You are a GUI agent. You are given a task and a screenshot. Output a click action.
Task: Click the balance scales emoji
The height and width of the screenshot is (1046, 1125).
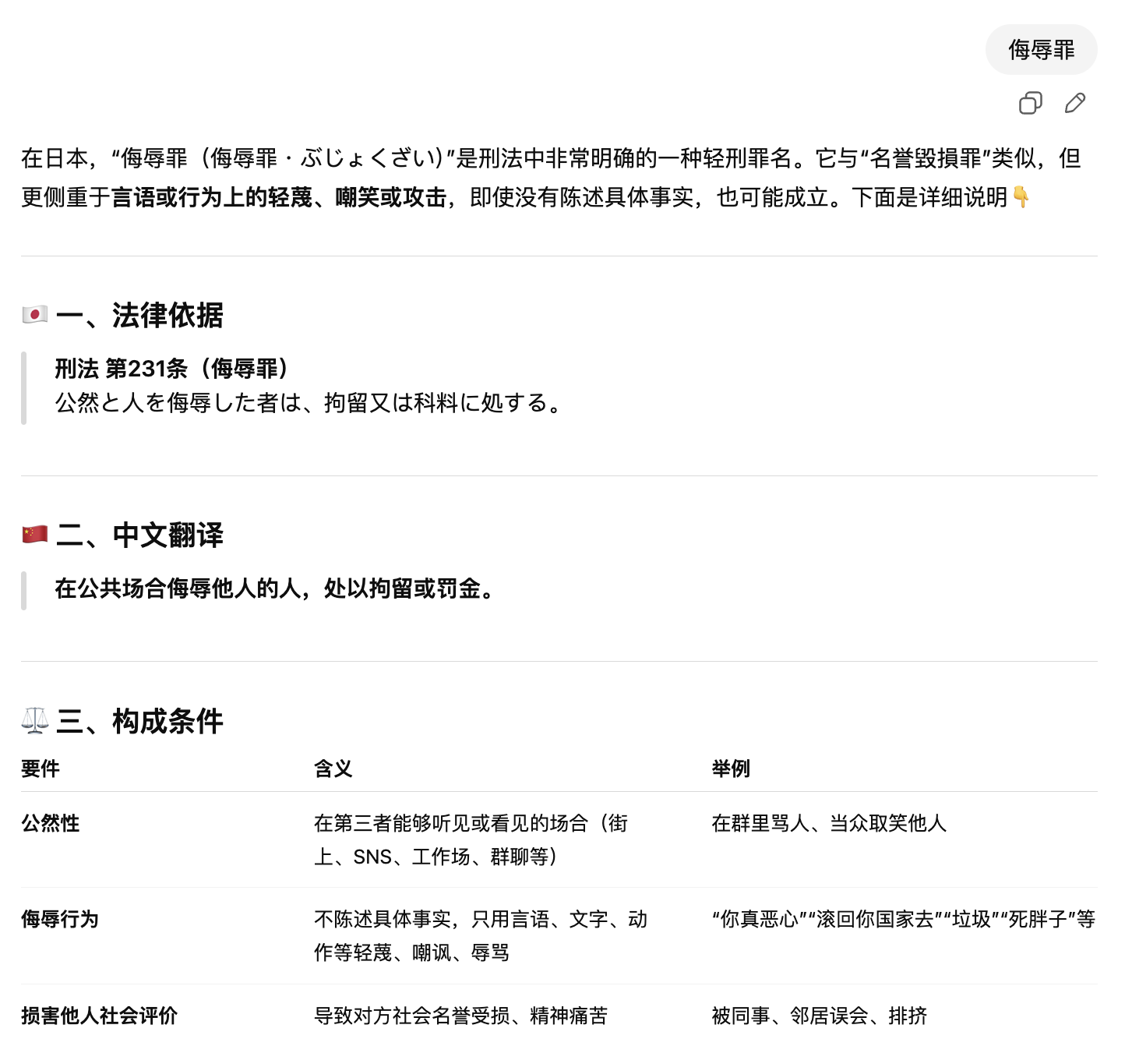(x=35, y=721)
